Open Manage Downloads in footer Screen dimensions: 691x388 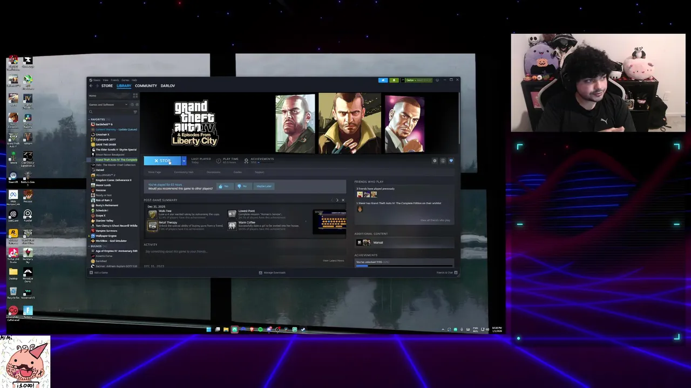(x=273, y=273)
